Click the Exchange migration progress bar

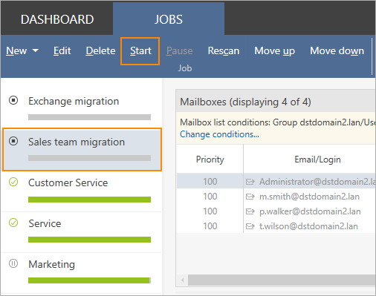[x=89, y=117]
